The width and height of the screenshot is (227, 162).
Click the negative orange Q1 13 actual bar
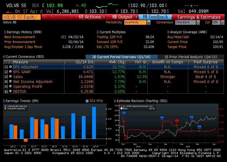[x=26, y=140]
